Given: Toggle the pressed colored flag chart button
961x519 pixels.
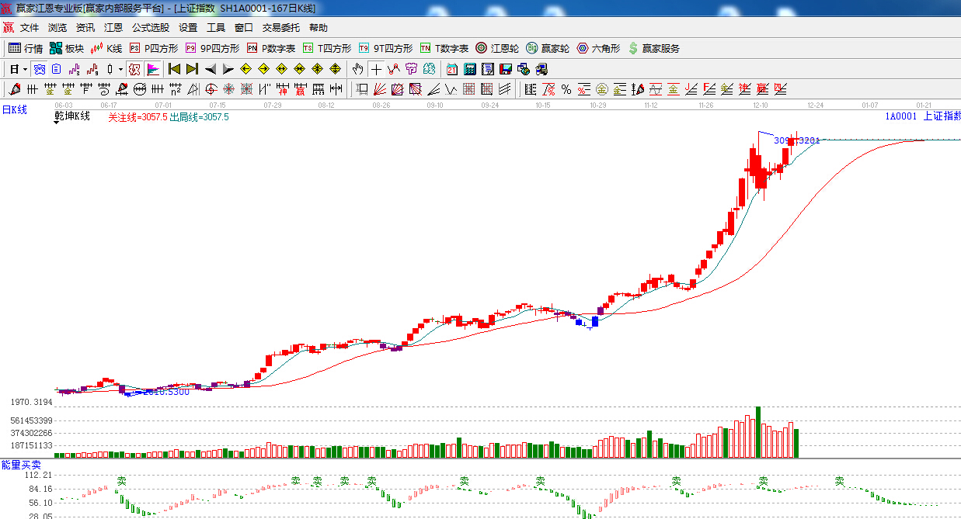Looking at the screenshot, I should [153, 69].
